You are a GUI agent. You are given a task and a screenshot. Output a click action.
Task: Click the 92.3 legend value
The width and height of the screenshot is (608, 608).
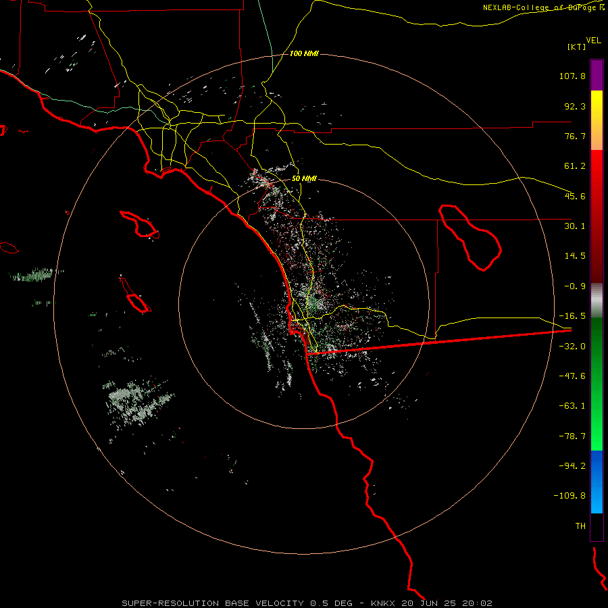pos(575,106)
